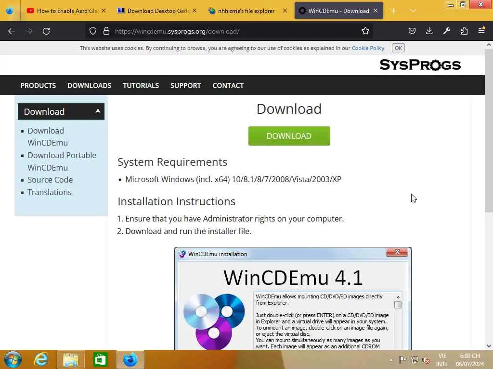Click the muted volume tray icon

(426, 360)
